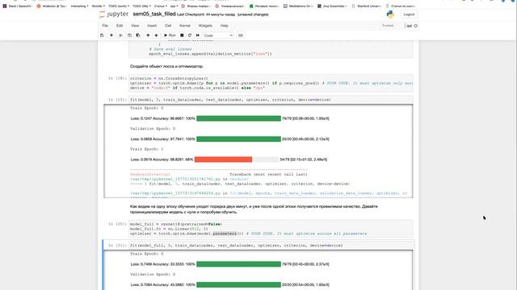Move selected cell down with the arrow icon
This screenshot has width=517, height=290.
156,35
